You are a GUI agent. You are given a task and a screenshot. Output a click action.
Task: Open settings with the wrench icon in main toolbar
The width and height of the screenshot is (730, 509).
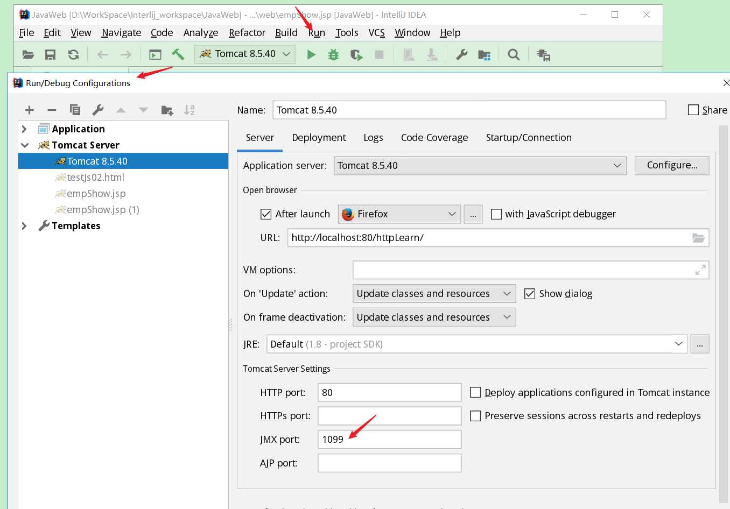tap(461, 54)
